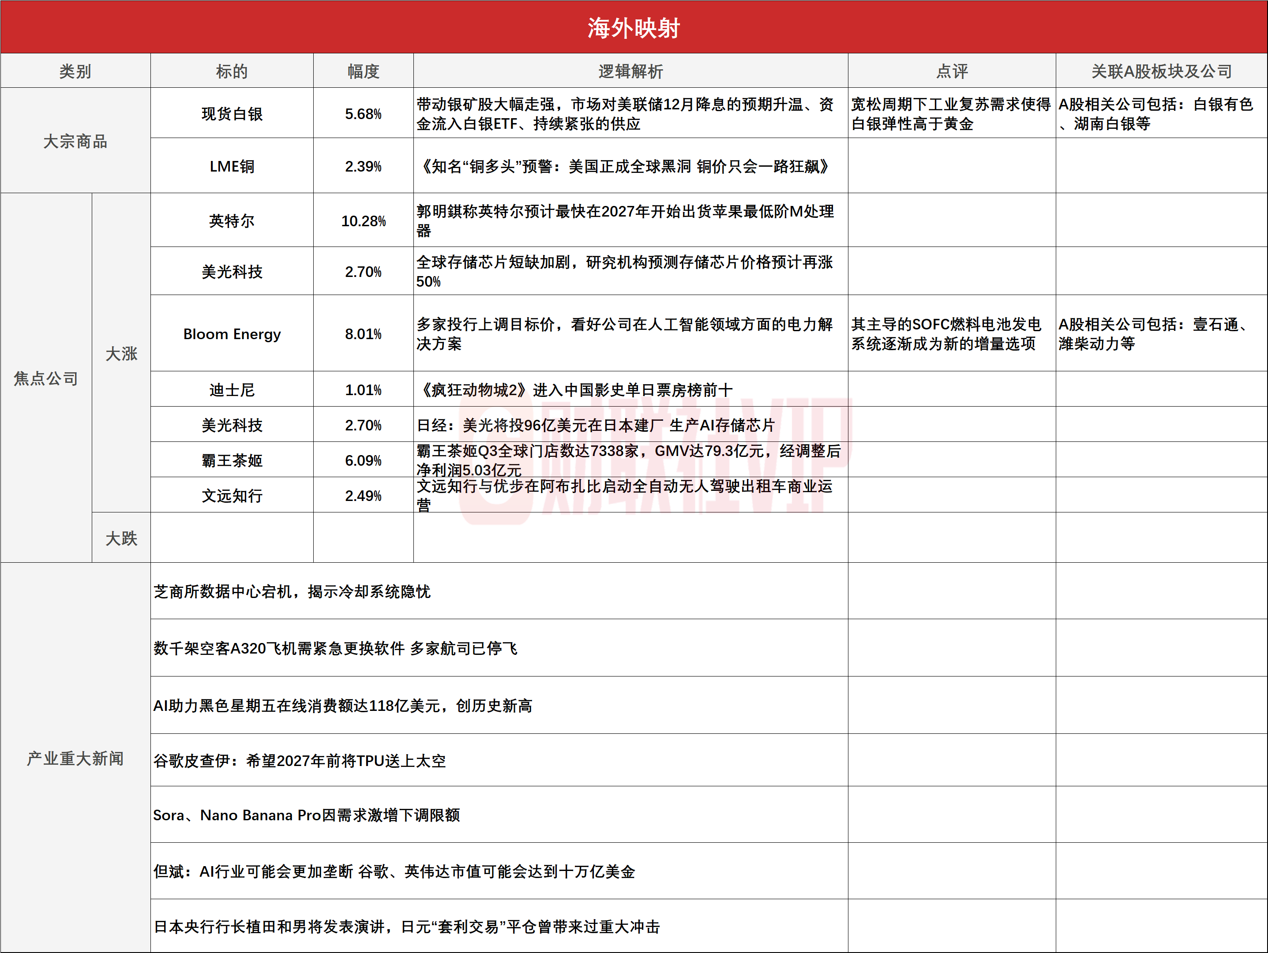
Task: Select the 5.68% change value
Action: coord(363,113)
